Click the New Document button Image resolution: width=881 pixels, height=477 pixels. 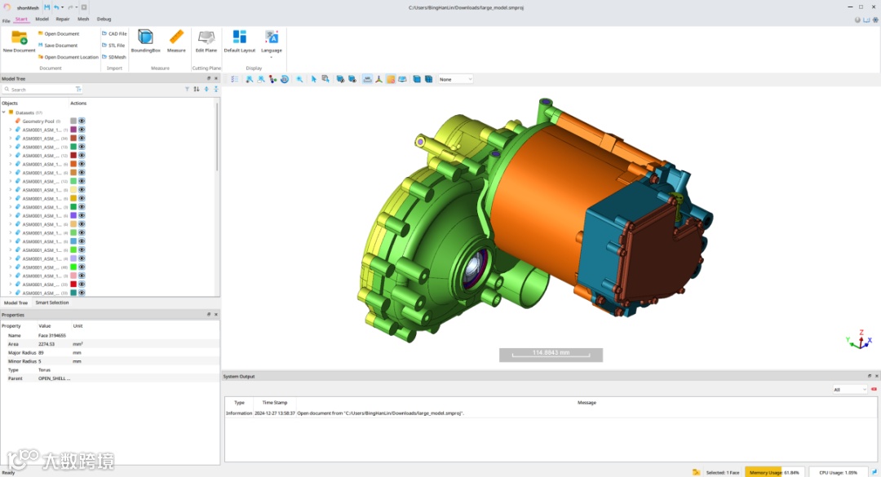point(19,42)
